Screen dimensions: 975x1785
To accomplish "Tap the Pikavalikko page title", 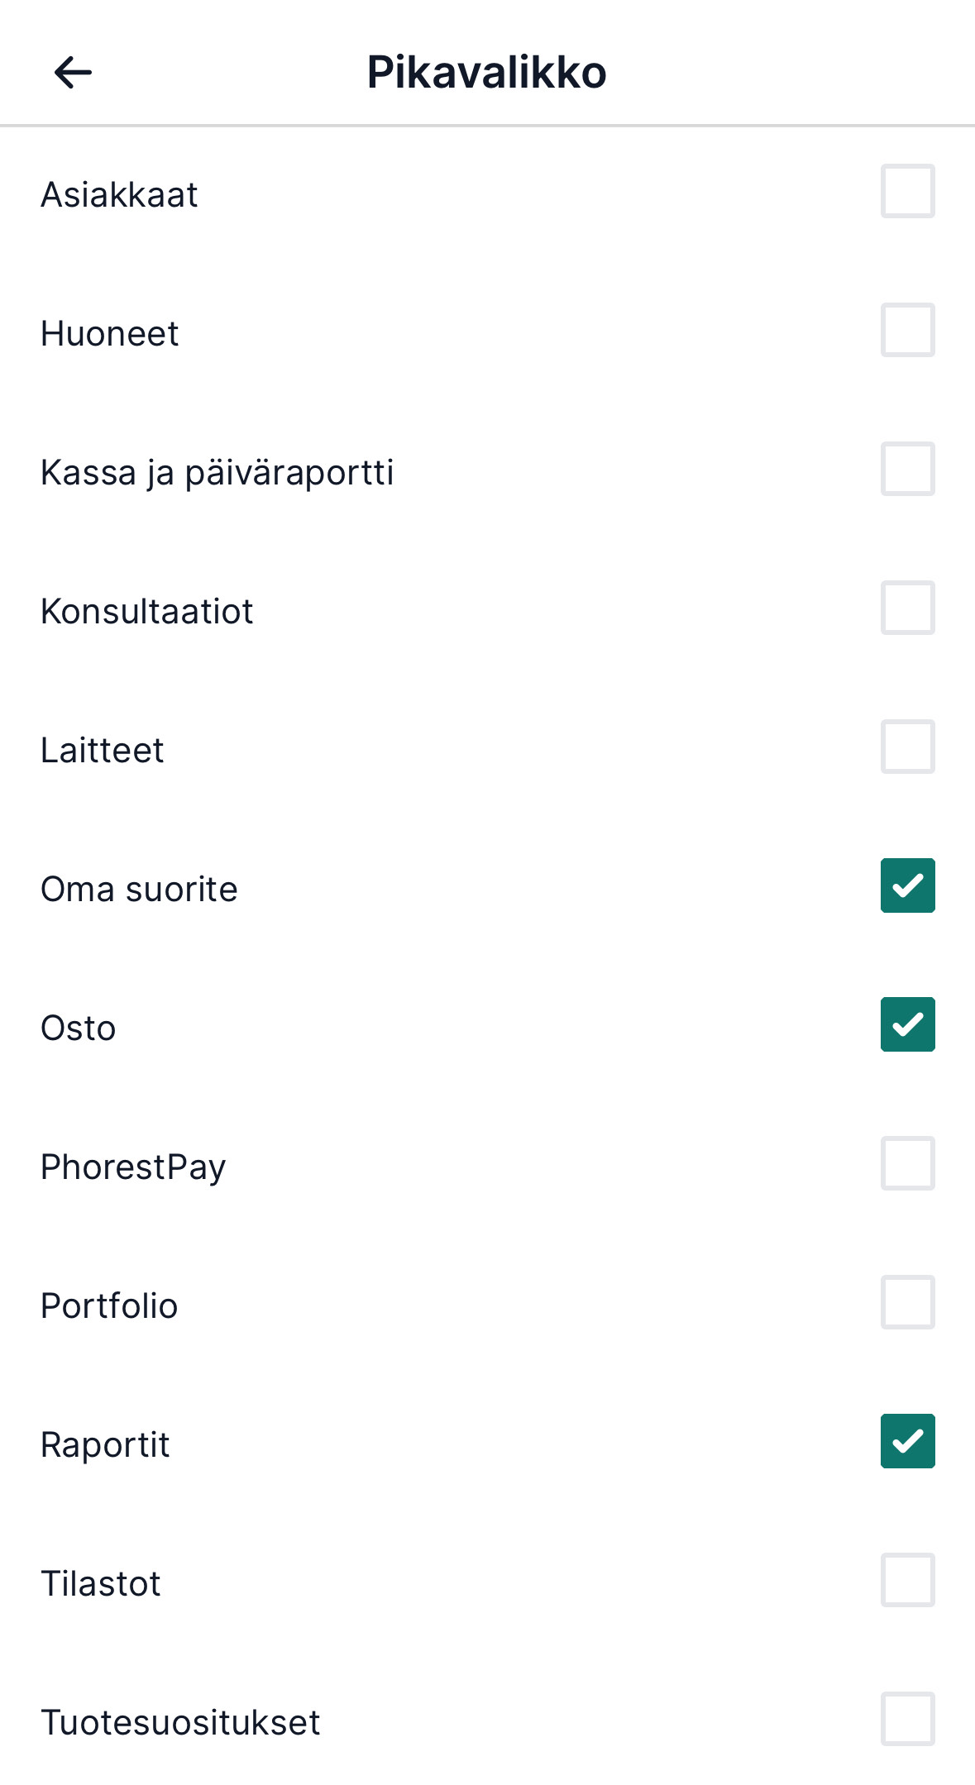I will [x=486, y=73].
